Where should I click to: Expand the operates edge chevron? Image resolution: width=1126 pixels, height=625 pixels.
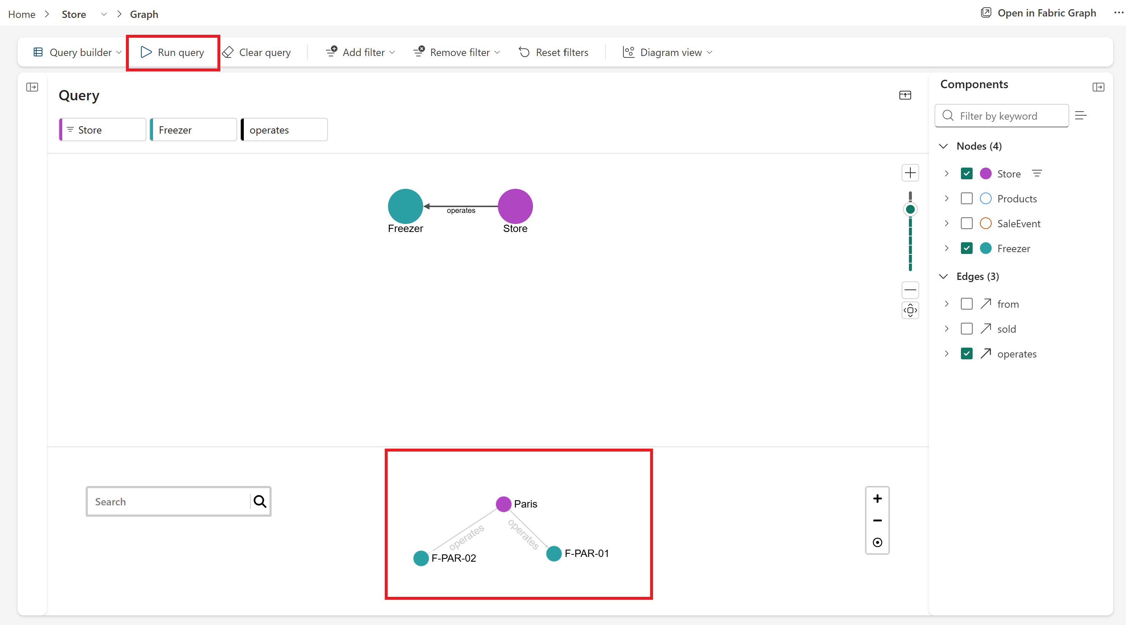click(x=947, y=353)
